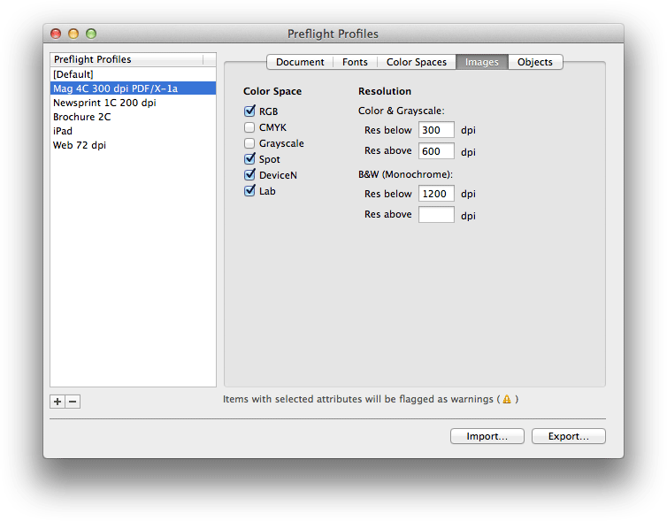The height and width of the screenshot is (521, 667).
Task: Uncheck the RGB color space checkbox
Action: pyautogui.click(x=249, y=111)
